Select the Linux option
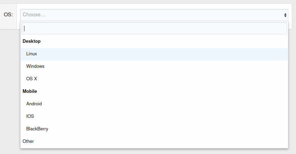The image size is (296, 154). click(x=32, y=54)
